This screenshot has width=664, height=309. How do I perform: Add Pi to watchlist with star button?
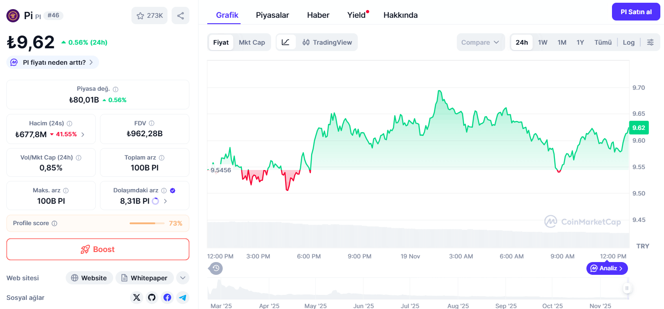149,15
